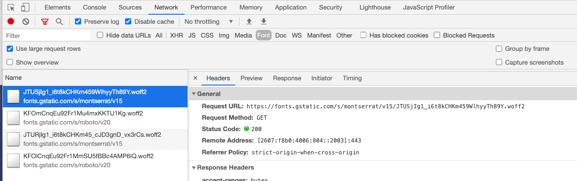This screenshot has width=577, height=181.
Task: Sort requests by Name column header
Action: [95, 77]
